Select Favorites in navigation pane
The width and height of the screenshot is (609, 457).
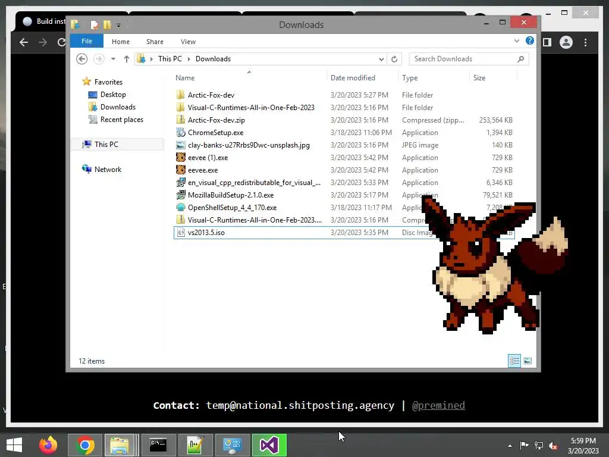point(108,82)
